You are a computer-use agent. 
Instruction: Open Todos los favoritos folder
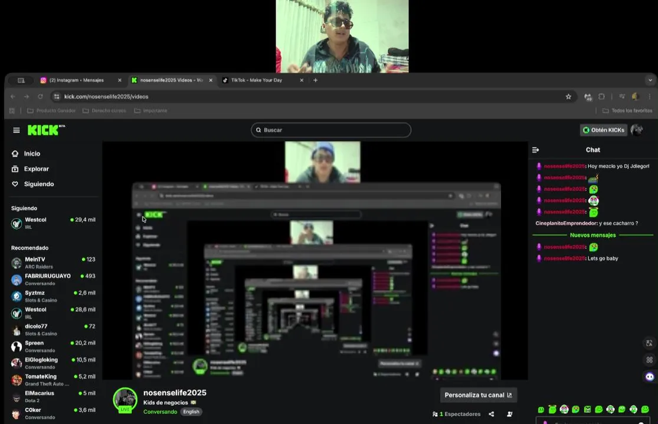coord(627,111)
